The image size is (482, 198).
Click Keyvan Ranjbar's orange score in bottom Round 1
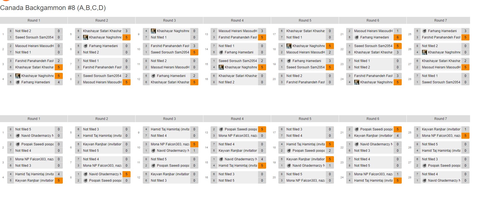(x=59, y=181)
